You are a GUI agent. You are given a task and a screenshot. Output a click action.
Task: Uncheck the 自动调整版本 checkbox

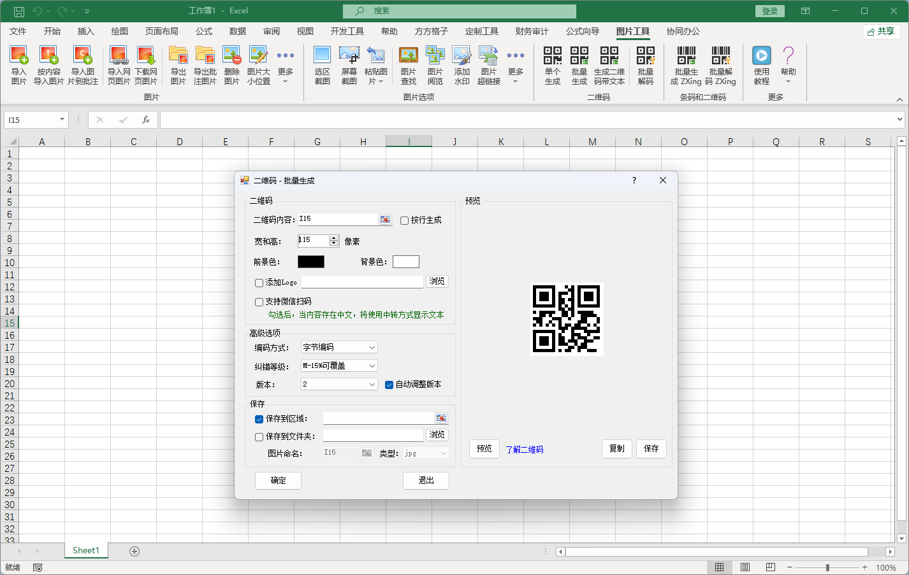[389, 385]
